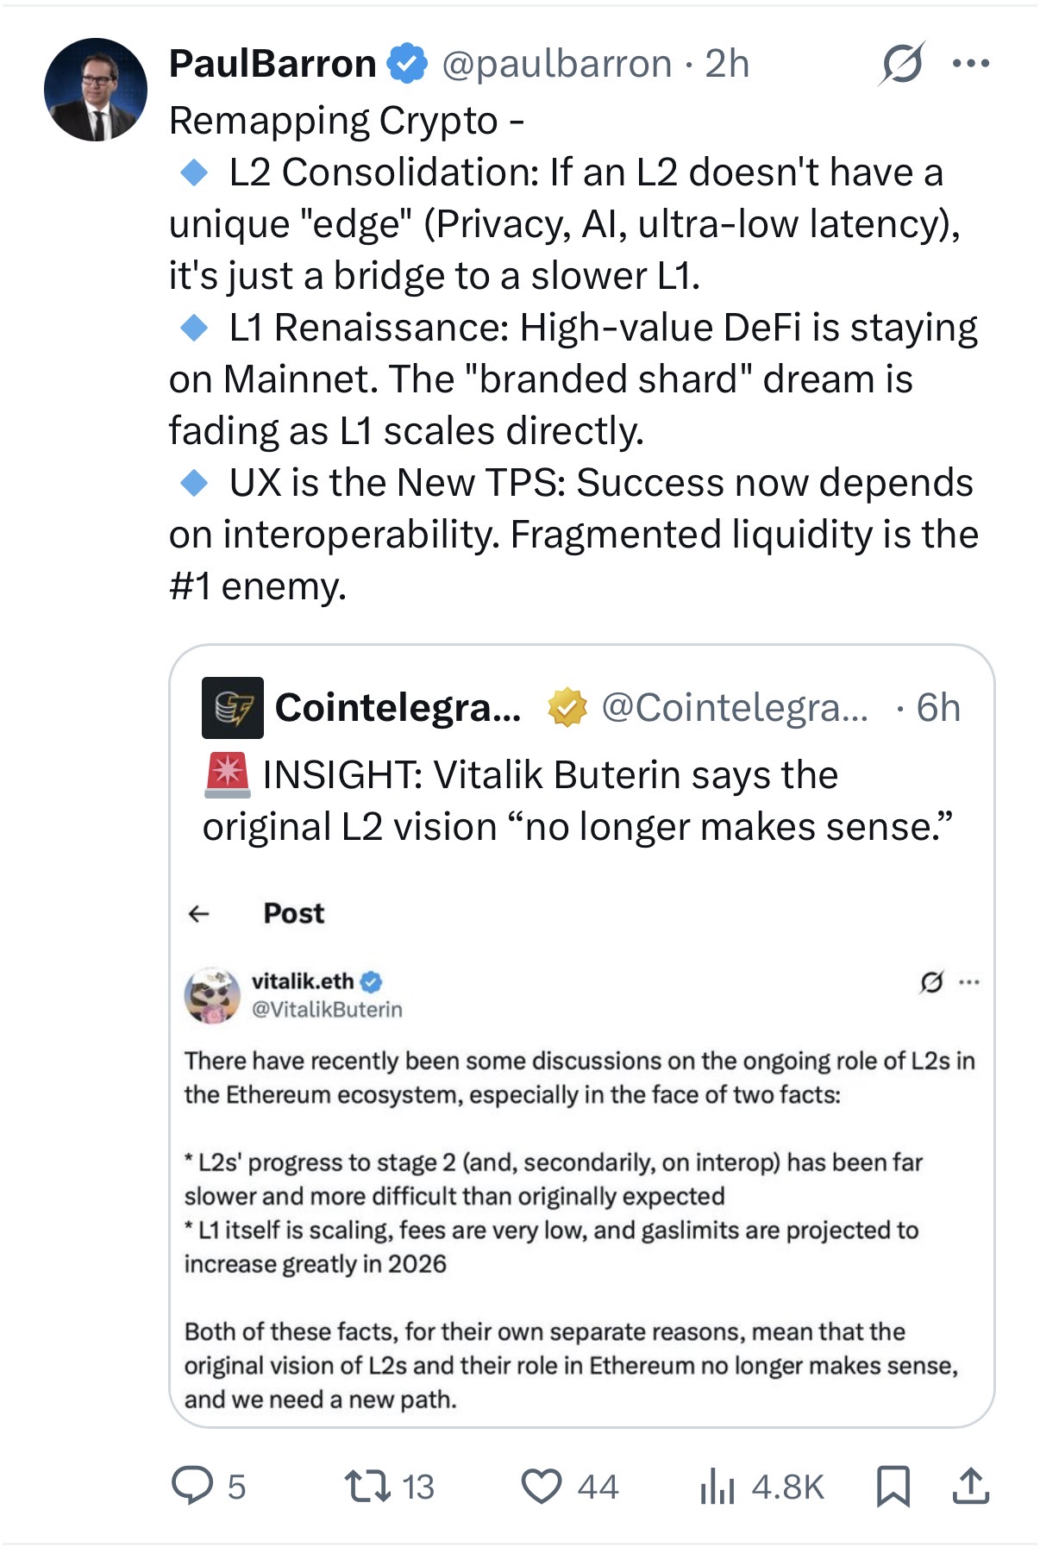
Task: Click the PaulBarron display name
Action: [273, 64]
